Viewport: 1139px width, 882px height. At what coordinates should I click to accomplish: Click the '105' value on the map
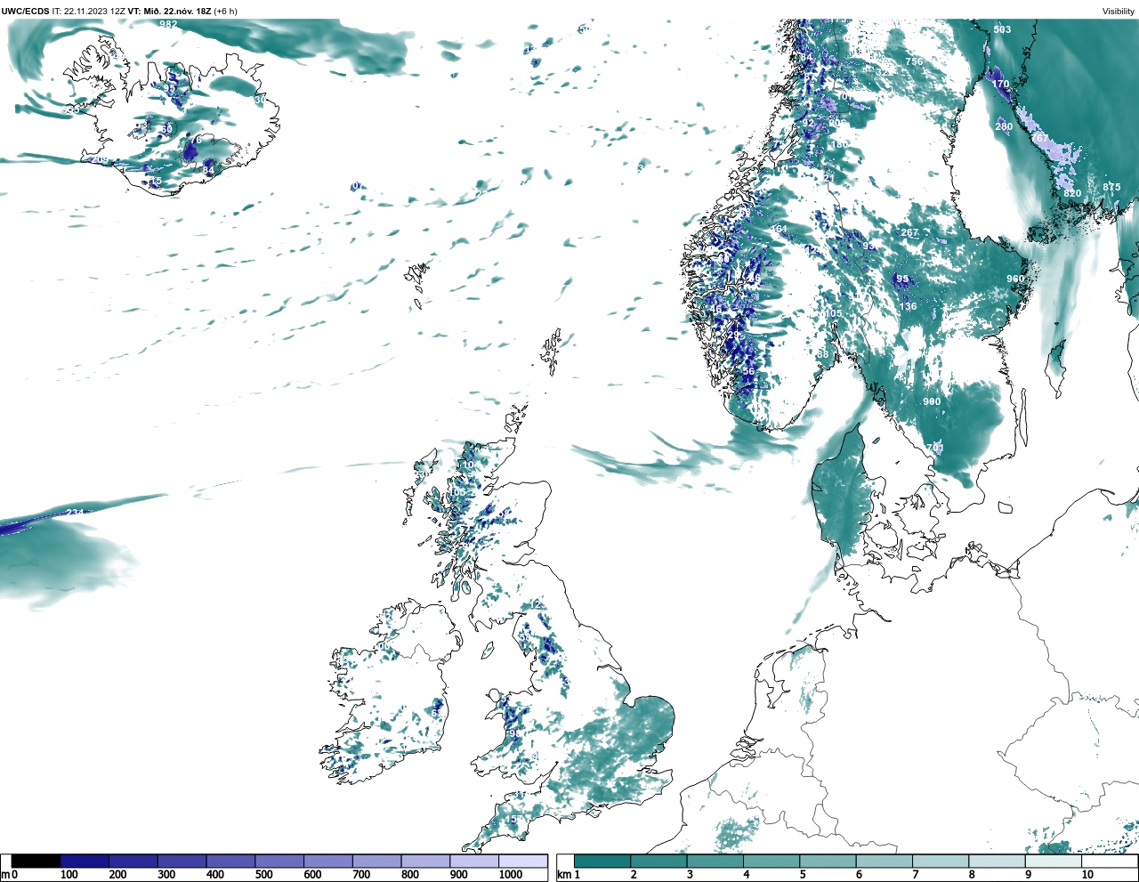tap(833, 313)
